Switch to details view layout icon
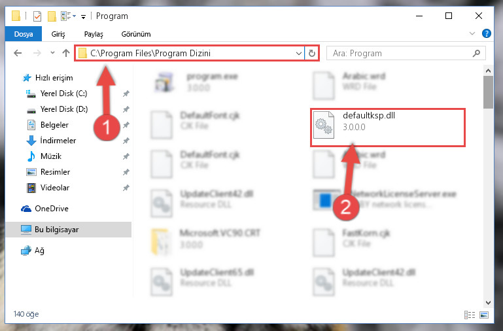 (470, 315)
